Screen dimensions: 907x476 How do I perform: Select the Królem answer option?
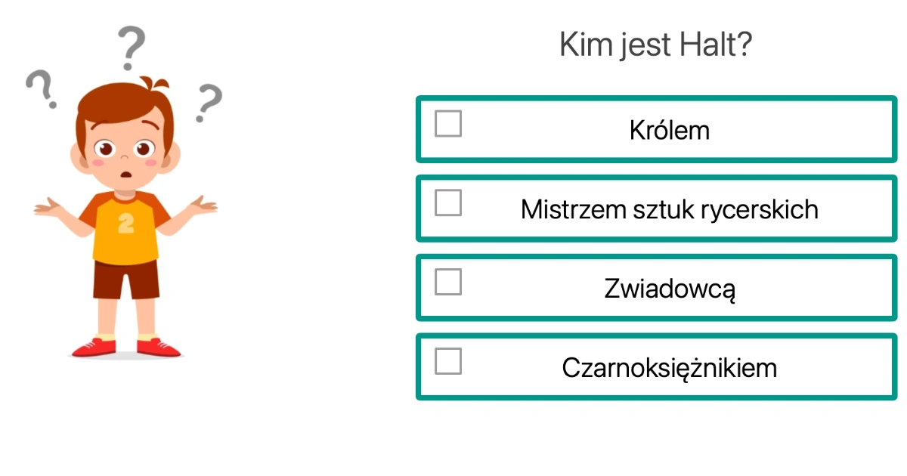tap(655, 129)
